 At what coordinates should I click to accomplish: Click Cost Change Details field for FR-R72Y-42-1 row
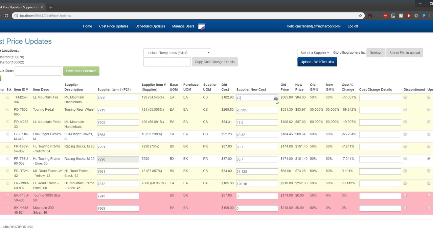(x=380, y=171)
